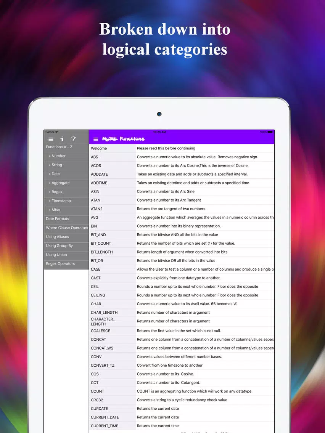Tap the info 'i' icon
Image resolution: width=325 pixels, height=433 pixels.
point(62,139)
